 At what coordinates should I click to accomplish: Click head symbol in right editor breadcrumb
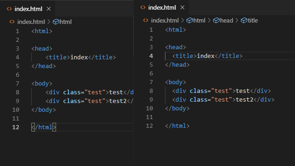click(227, 21)
